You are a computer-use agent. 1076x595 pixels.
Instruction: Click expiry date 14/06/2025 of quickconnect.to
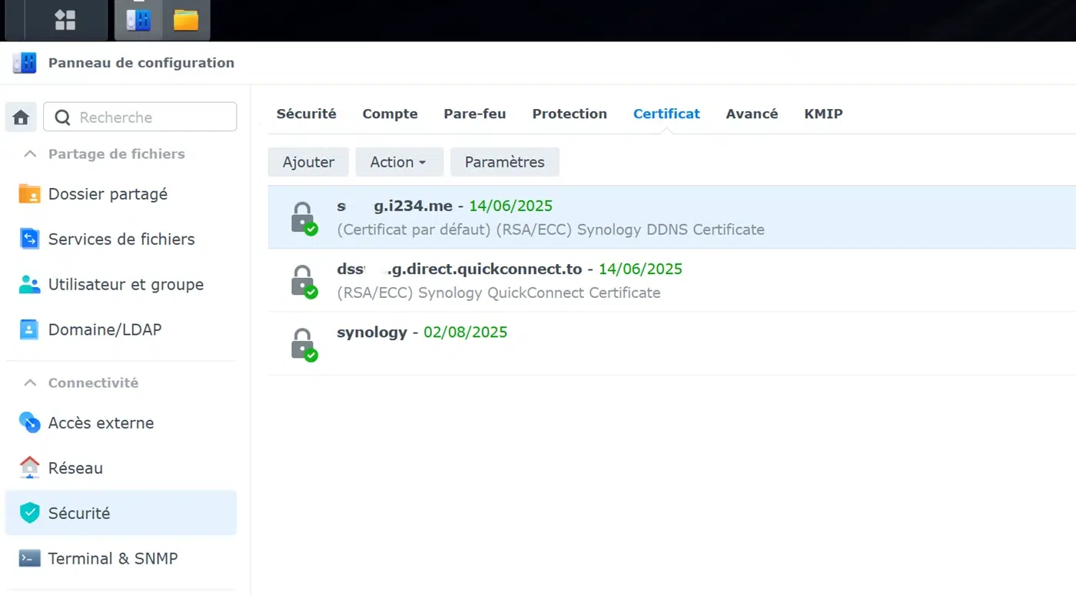pos(641,269)
